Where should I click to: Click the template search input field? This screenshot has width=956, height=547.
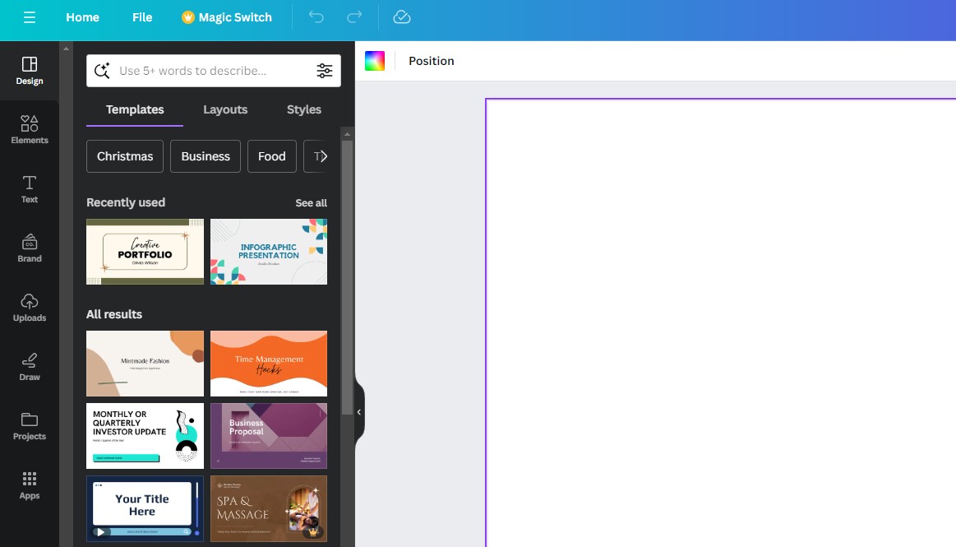point(214,71)
